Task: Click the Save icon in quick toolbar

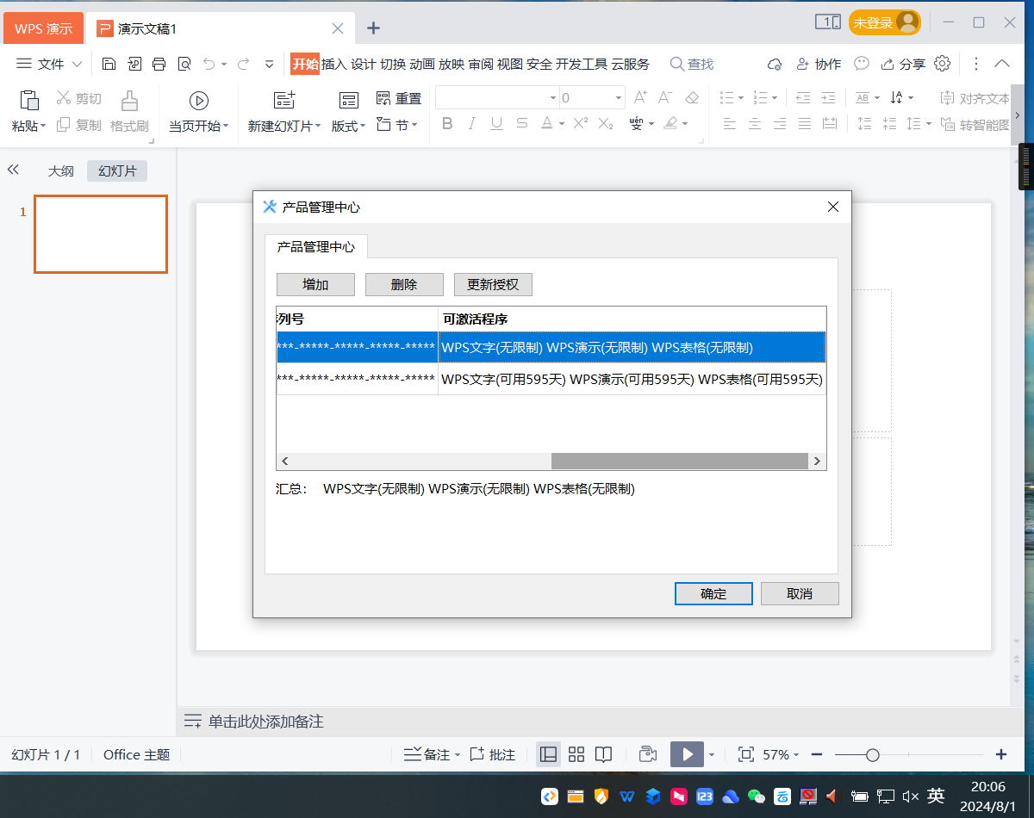Action: [x=109, y=64]
